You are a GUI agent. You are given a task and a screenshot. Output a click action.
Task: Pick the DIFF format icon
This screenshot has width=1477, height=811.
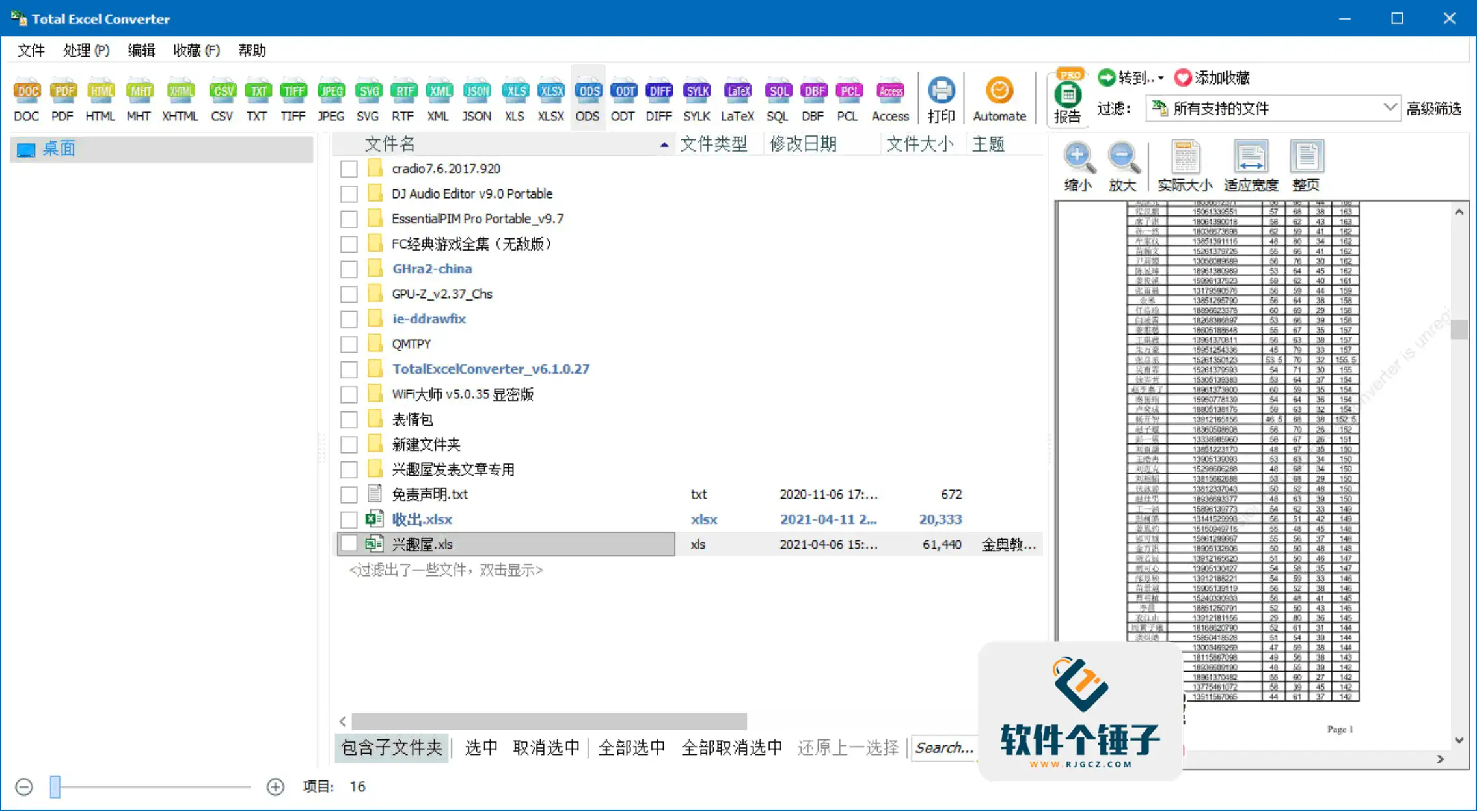point(659,100)
